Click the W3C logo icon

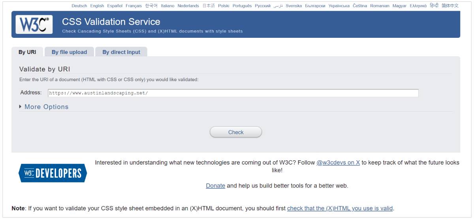(x=34, y=24)
